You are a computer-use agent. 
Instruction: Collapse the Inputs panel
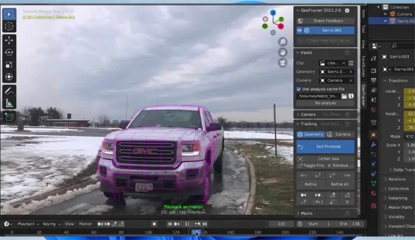(298, 52)
